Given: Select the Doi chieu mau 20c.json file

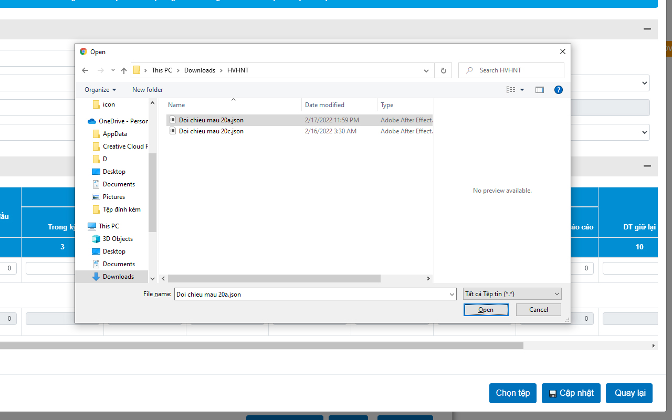Looking at the screenshot, I should [211, 131].
